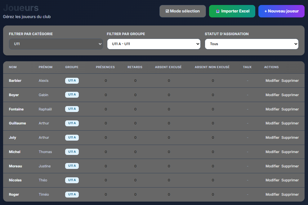Open Modifier for player Barbier

[x=272, y=81]
